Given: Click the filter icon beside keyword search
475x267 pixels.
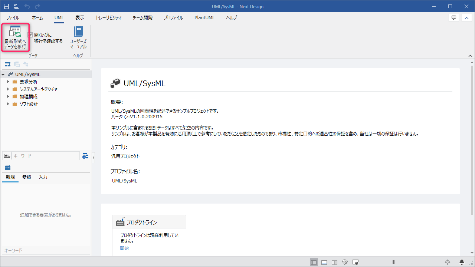Looking at the screenshot, I should (86, 156).
